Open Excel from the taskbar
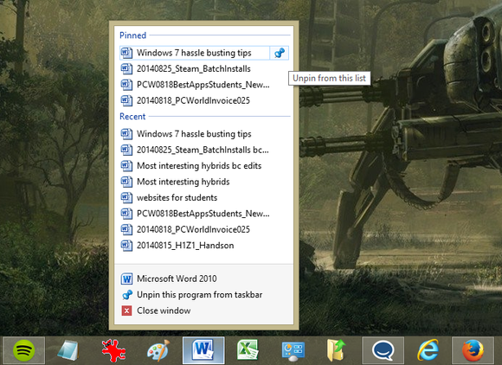The width and height of the screenshot is (502, 365). [248, 350]
